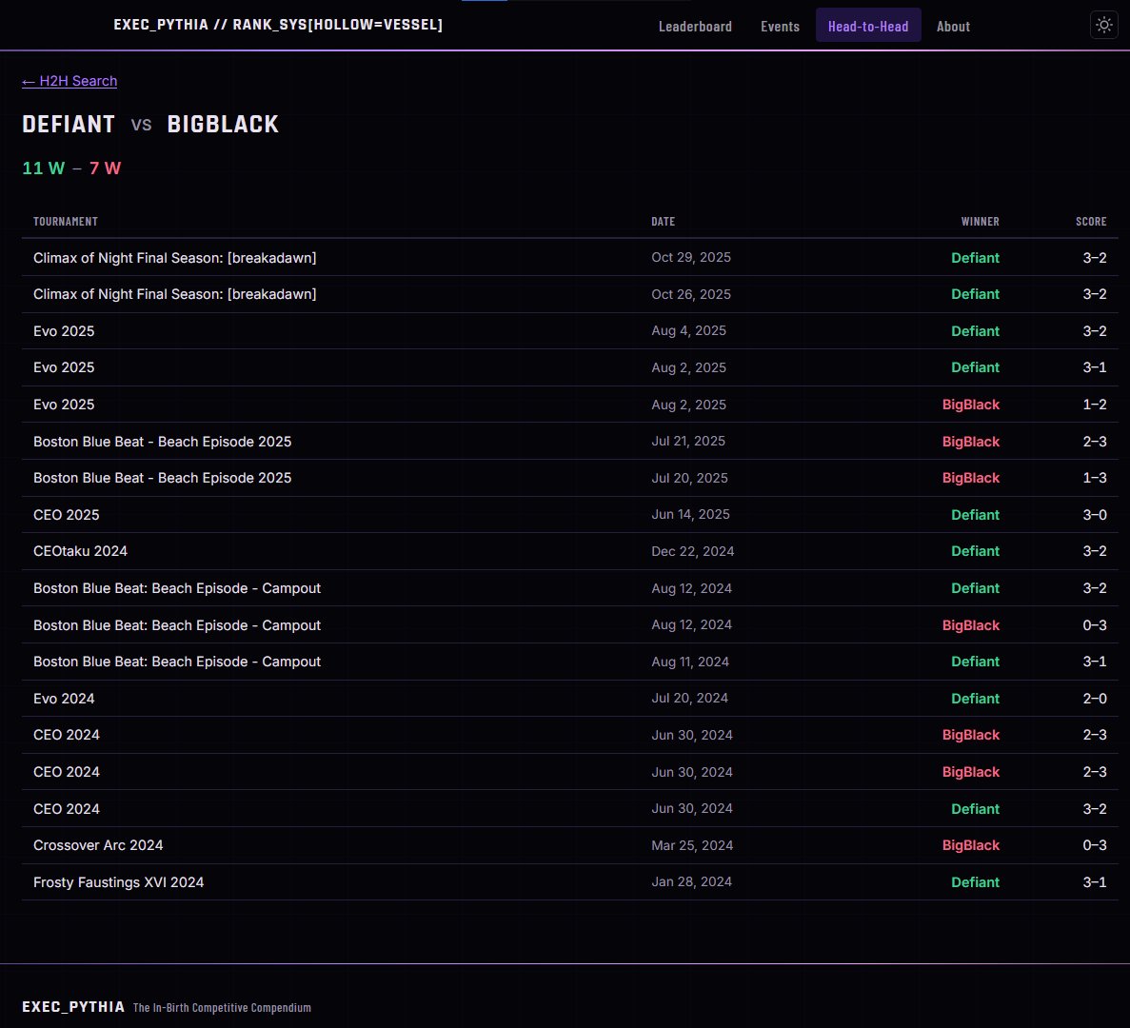Click the SCORE column header
This screenshot has height=1028, width=1130.
pos(1090,221)
